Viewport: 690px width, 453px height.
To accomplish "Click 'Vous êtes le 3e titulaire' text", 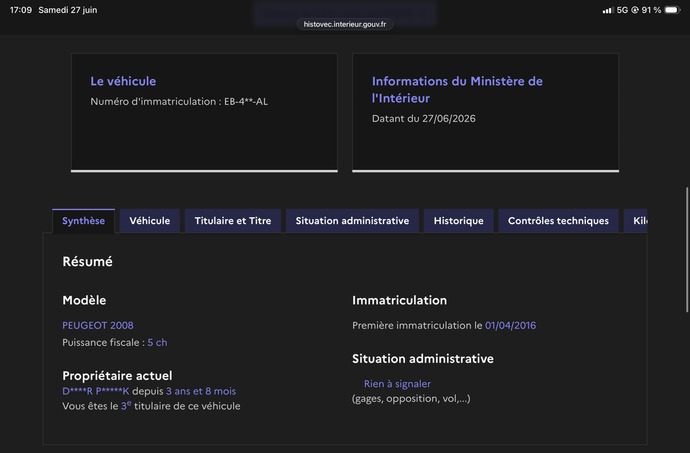I will coord(151,406).
